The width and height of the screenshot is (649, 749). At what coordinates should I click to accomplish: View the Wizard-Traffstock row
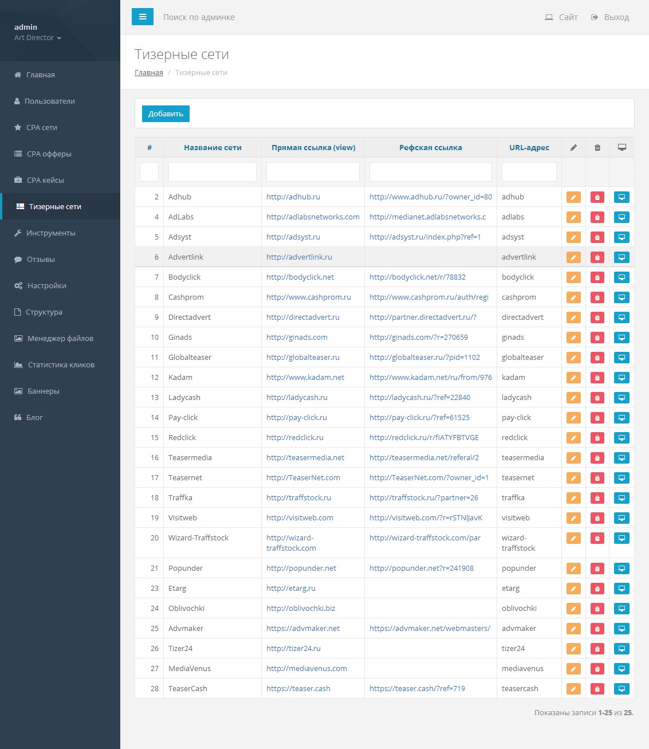(622, 538)
